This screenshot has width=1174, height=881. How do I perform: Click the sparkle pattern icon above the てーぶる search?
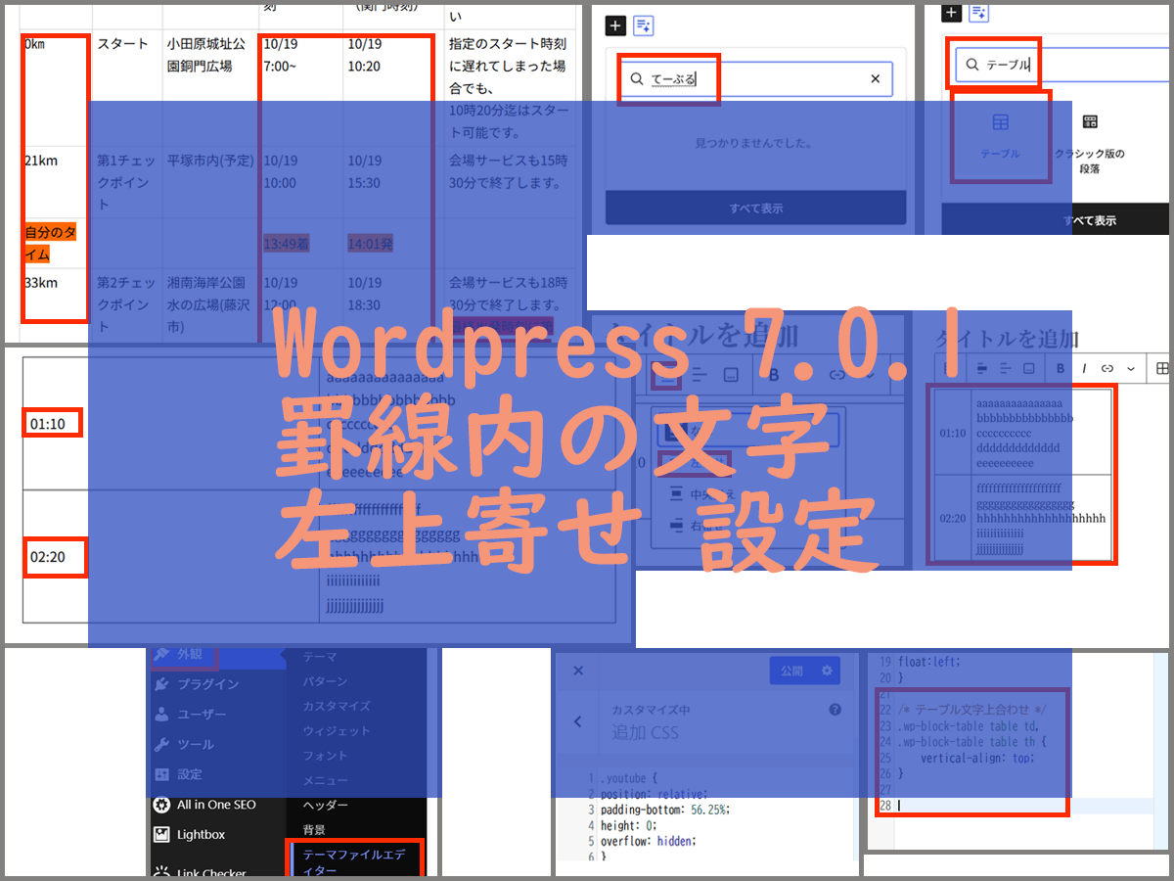click(x=643, y=25)
